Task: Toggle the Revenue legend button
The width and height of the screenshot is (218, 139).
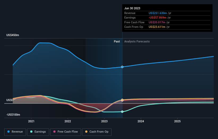Action: pos(15,132)
